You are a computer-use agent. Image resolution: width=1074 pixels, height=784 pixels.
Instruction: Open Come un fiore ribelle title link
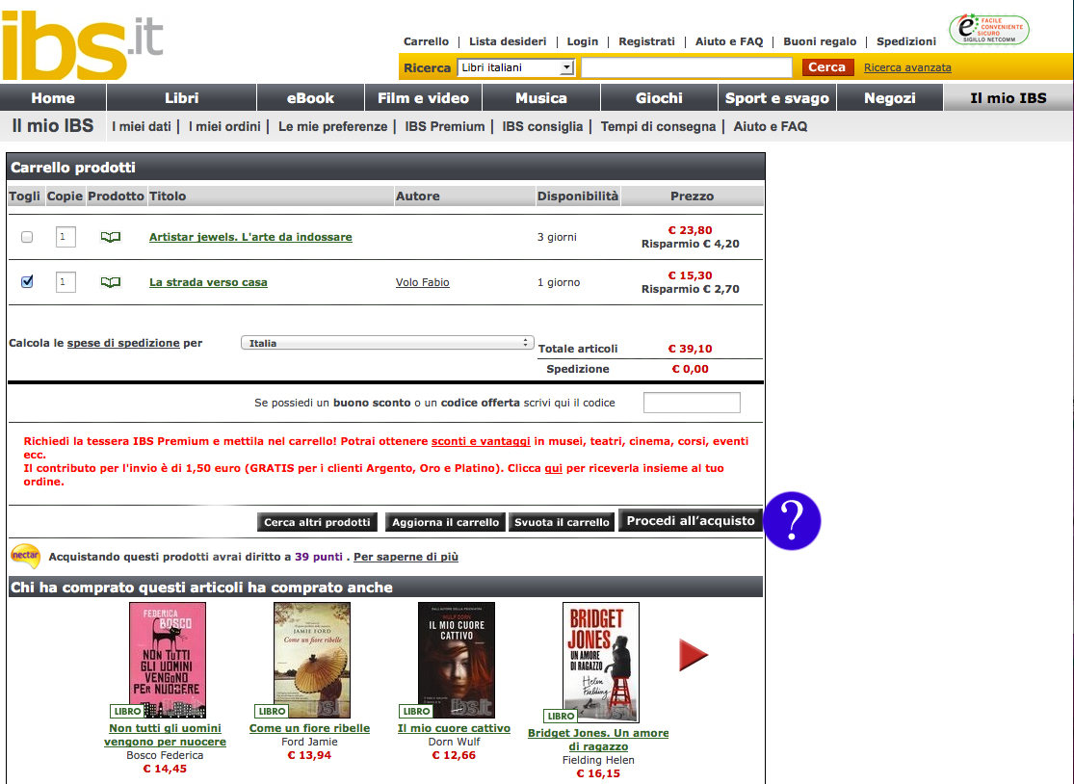pos(309,728)
